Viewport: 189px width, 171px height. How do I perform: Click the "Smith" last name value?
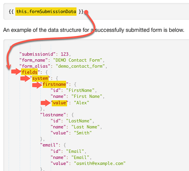point(83,133)
